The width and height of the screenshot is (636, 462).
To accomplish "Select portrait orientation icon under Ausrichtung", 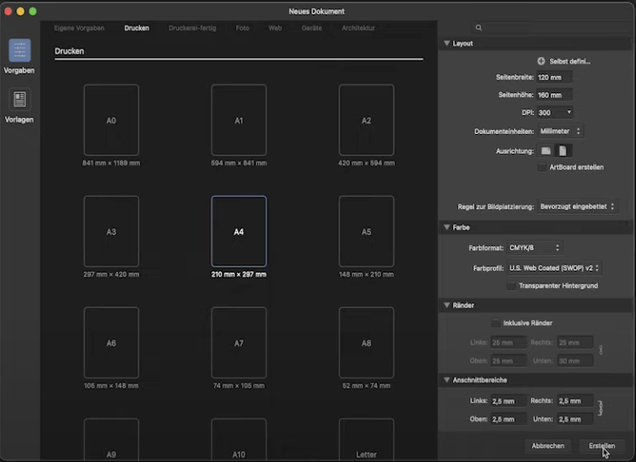I will [563, 151].
